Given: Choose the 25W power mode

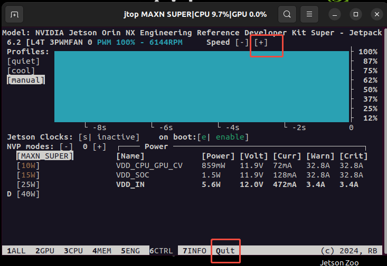Looking at the screenshot, I should click(x=28, y=184).
